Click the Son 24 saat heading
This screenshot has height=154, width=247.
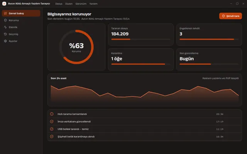tap(59, 78)
